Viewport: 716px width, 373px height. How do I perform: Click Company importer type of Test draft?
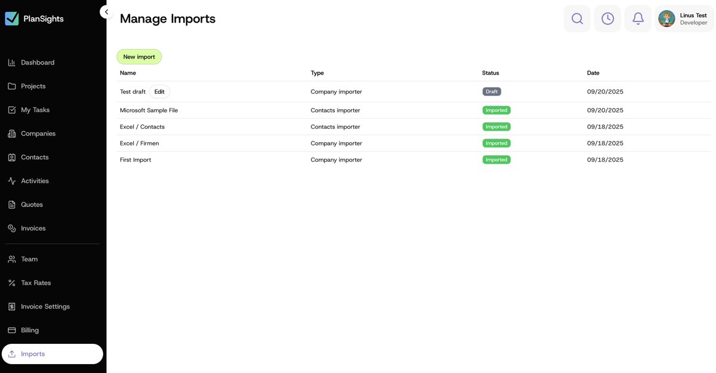337,92
